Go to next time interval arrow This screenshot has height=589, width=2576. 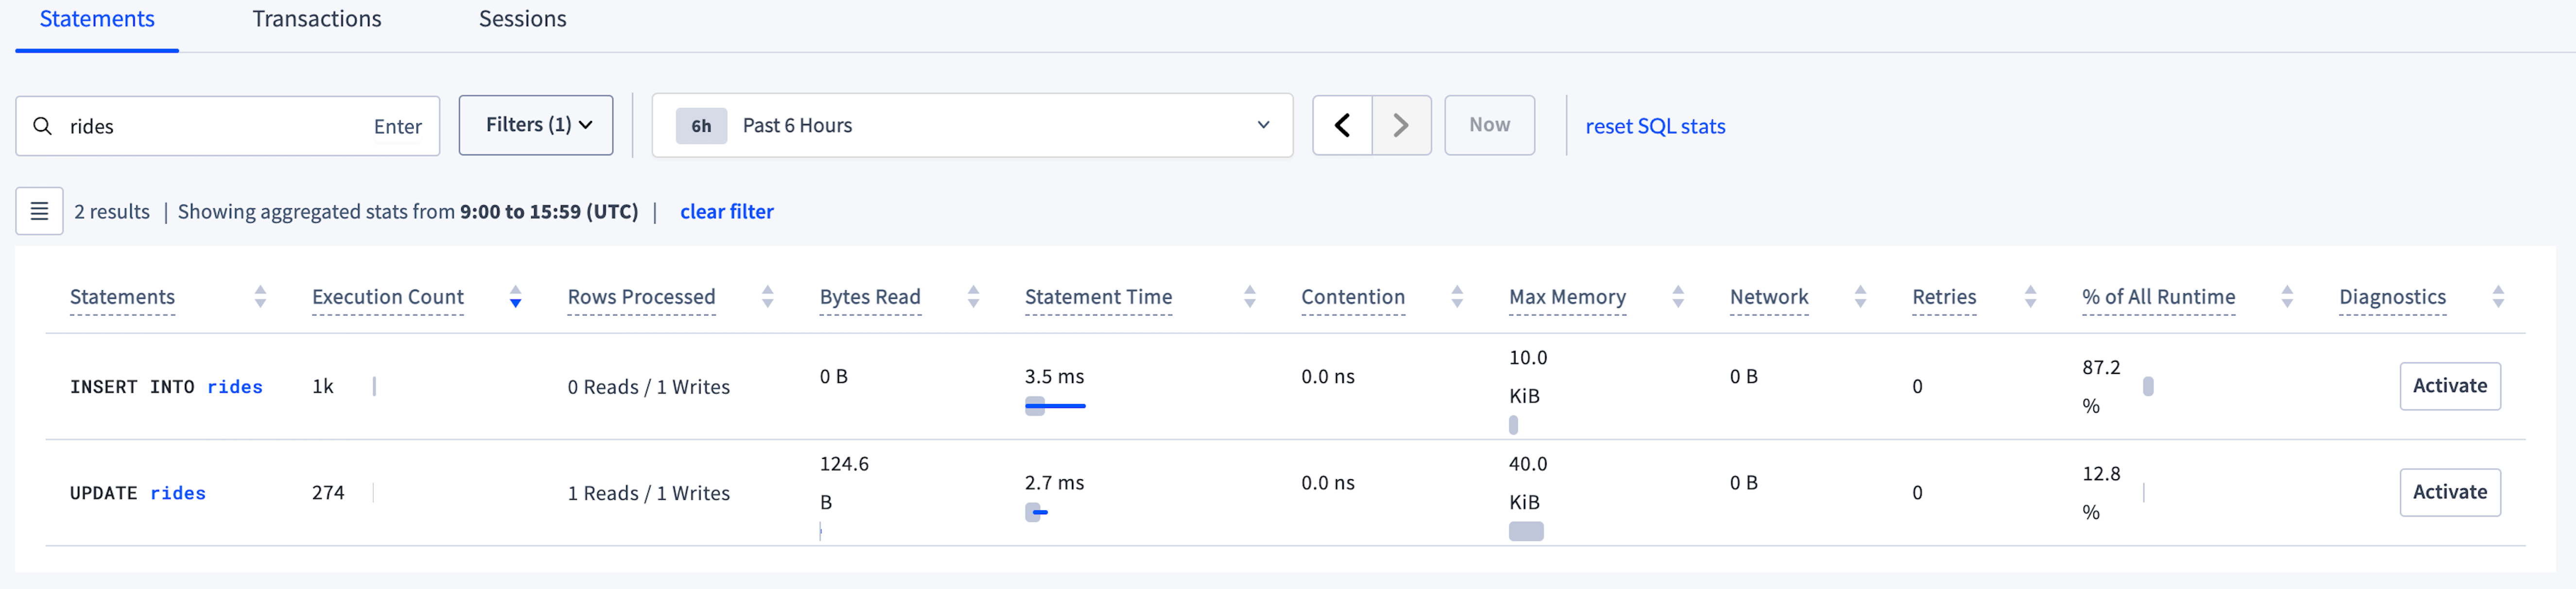(1400, 125)
